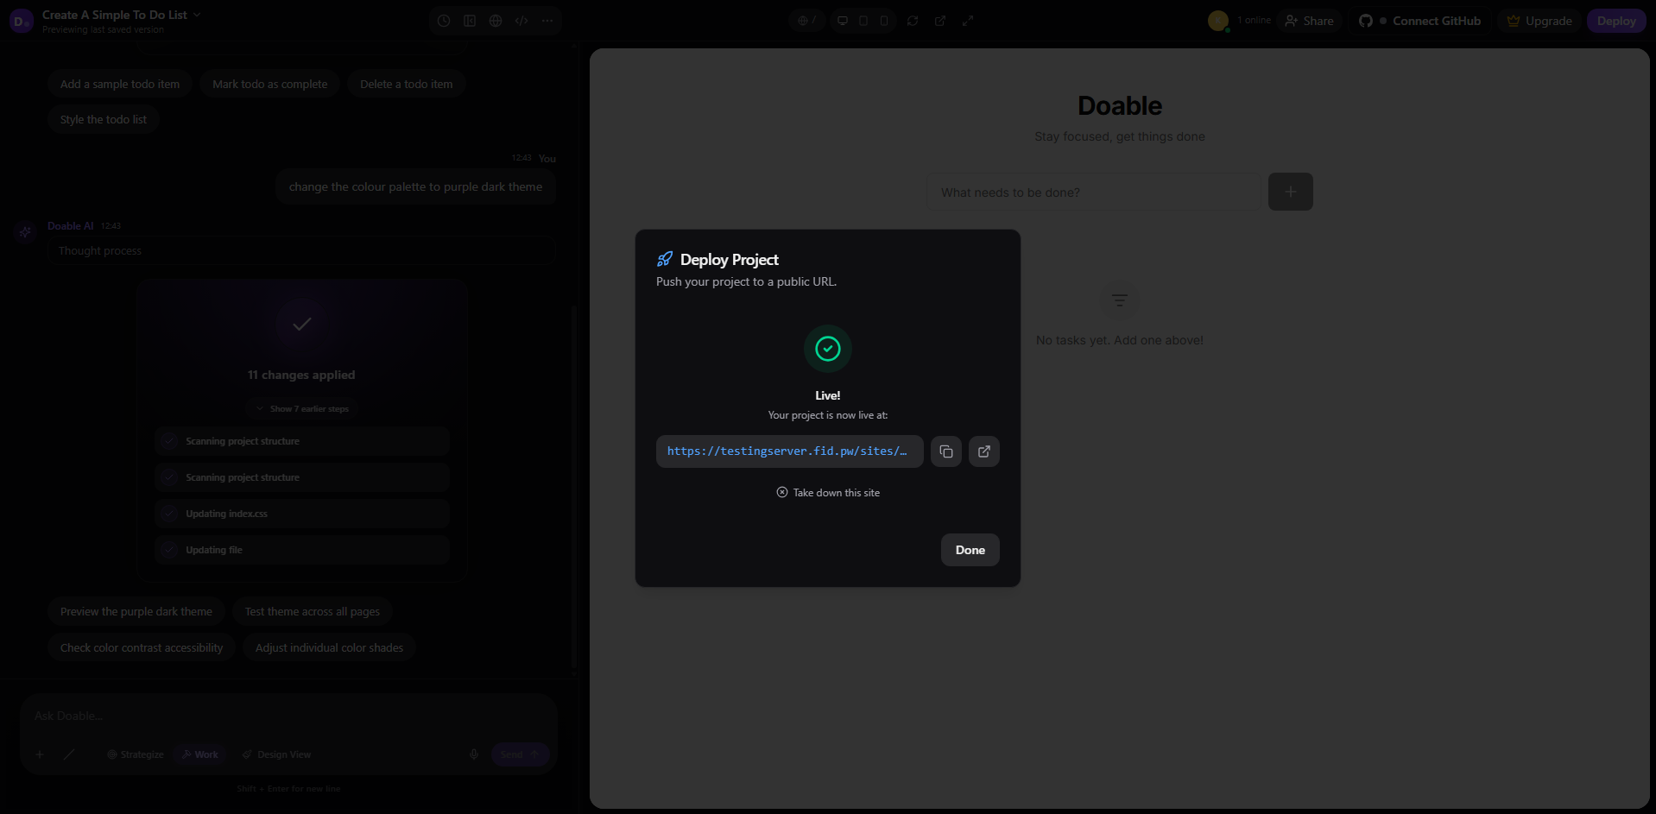
Task: Select 'Mark todo as complete' suggestion
Action: coord(270,84)
